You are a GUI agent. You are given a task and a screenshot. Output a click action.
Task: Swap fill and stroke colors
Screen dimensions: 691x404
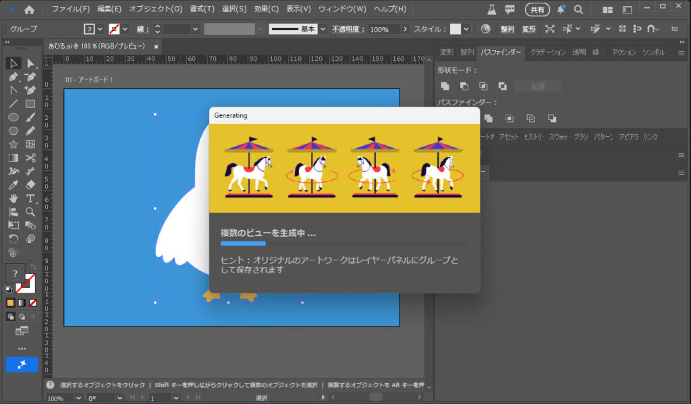click(x=33, y=267)
